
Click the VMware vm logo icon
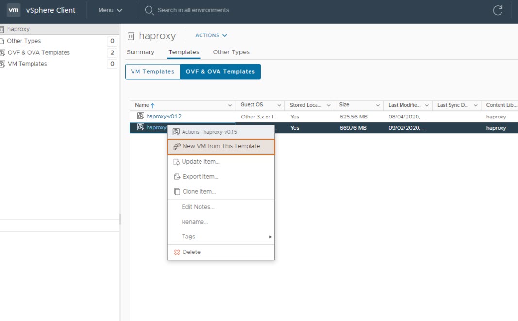click(x=14, y=10)
